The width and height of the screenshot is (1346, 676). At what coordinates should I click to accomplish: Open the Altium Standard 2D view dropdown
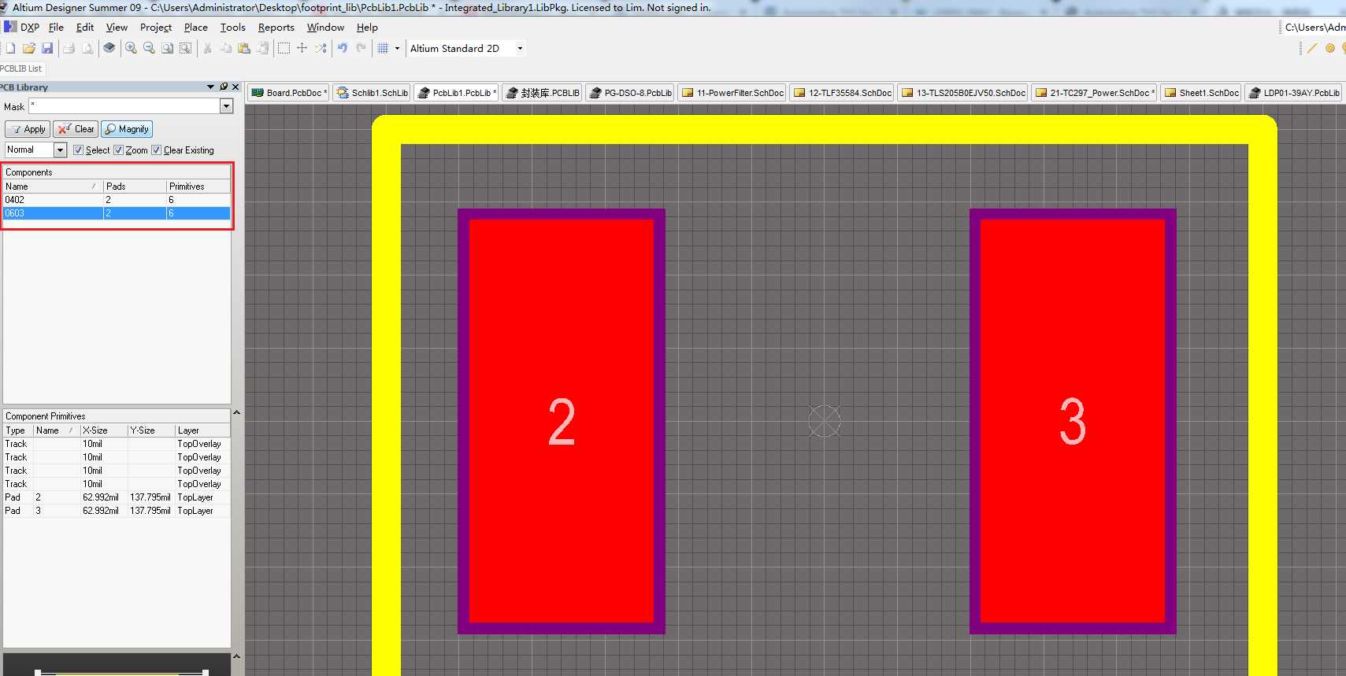coord(520,48)
